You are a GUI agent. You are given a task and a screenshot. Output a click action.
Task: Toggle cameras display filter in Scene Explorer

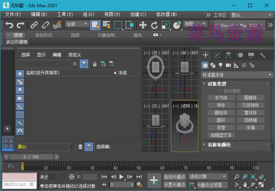coord(20,98)
